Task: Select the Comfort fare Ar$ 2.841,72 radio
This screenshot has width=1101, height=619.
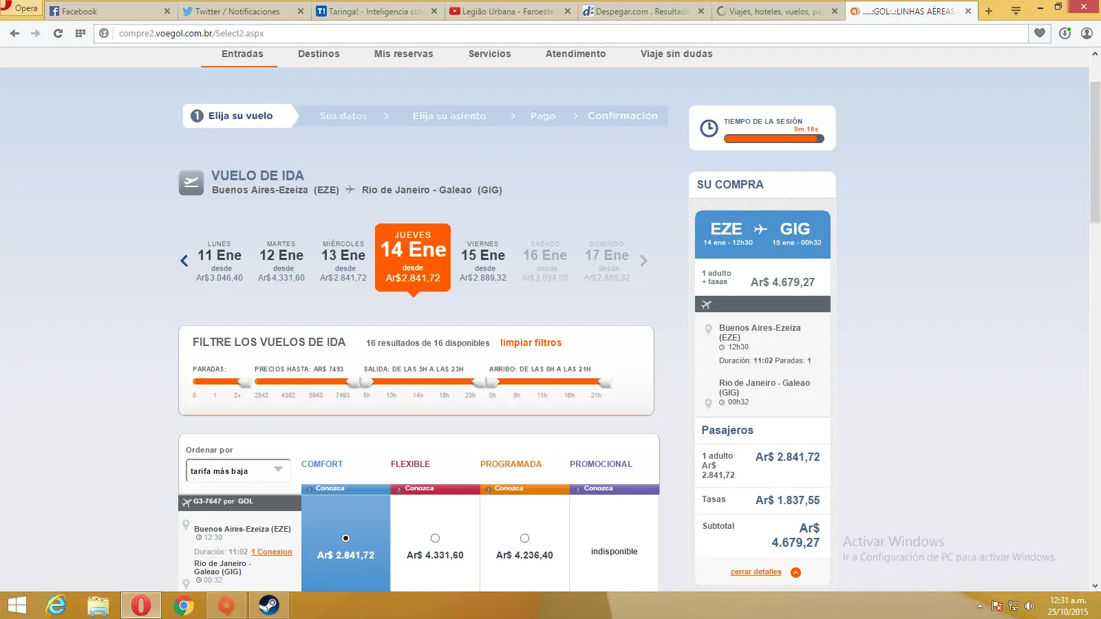Action: point(345,538)
